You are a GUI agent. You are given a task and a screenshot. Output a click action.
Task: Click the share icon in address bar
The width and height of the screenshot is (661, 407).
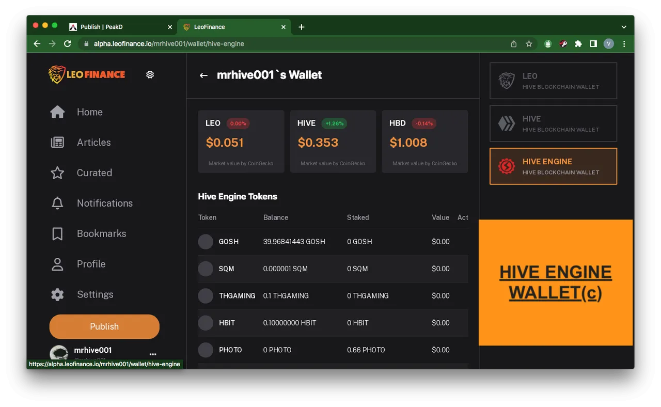(513, 44)
